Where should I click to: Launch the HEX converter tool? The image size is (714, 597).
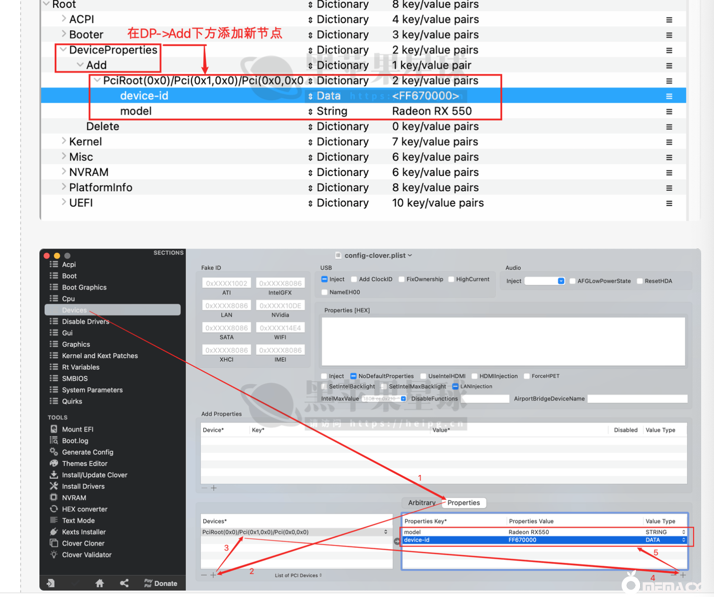pos(84,509)
